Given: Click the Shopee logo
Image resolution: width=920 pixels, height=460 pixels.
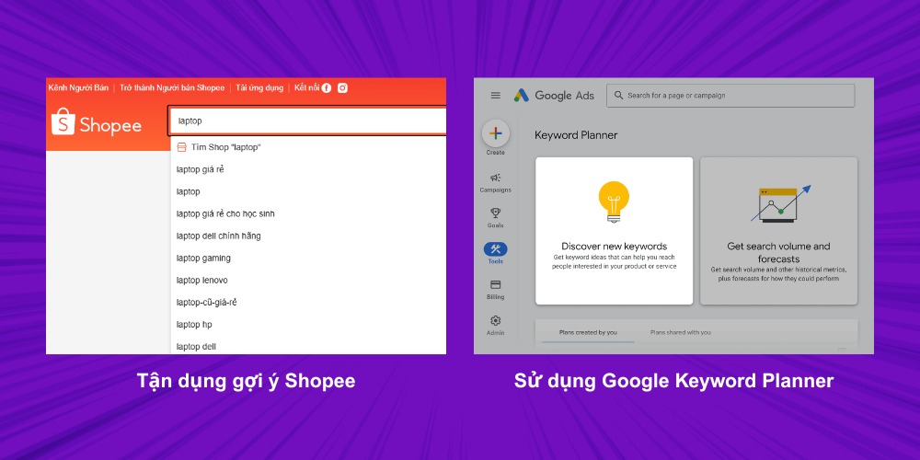Looking at the screenshot, I should pos(97,124).
